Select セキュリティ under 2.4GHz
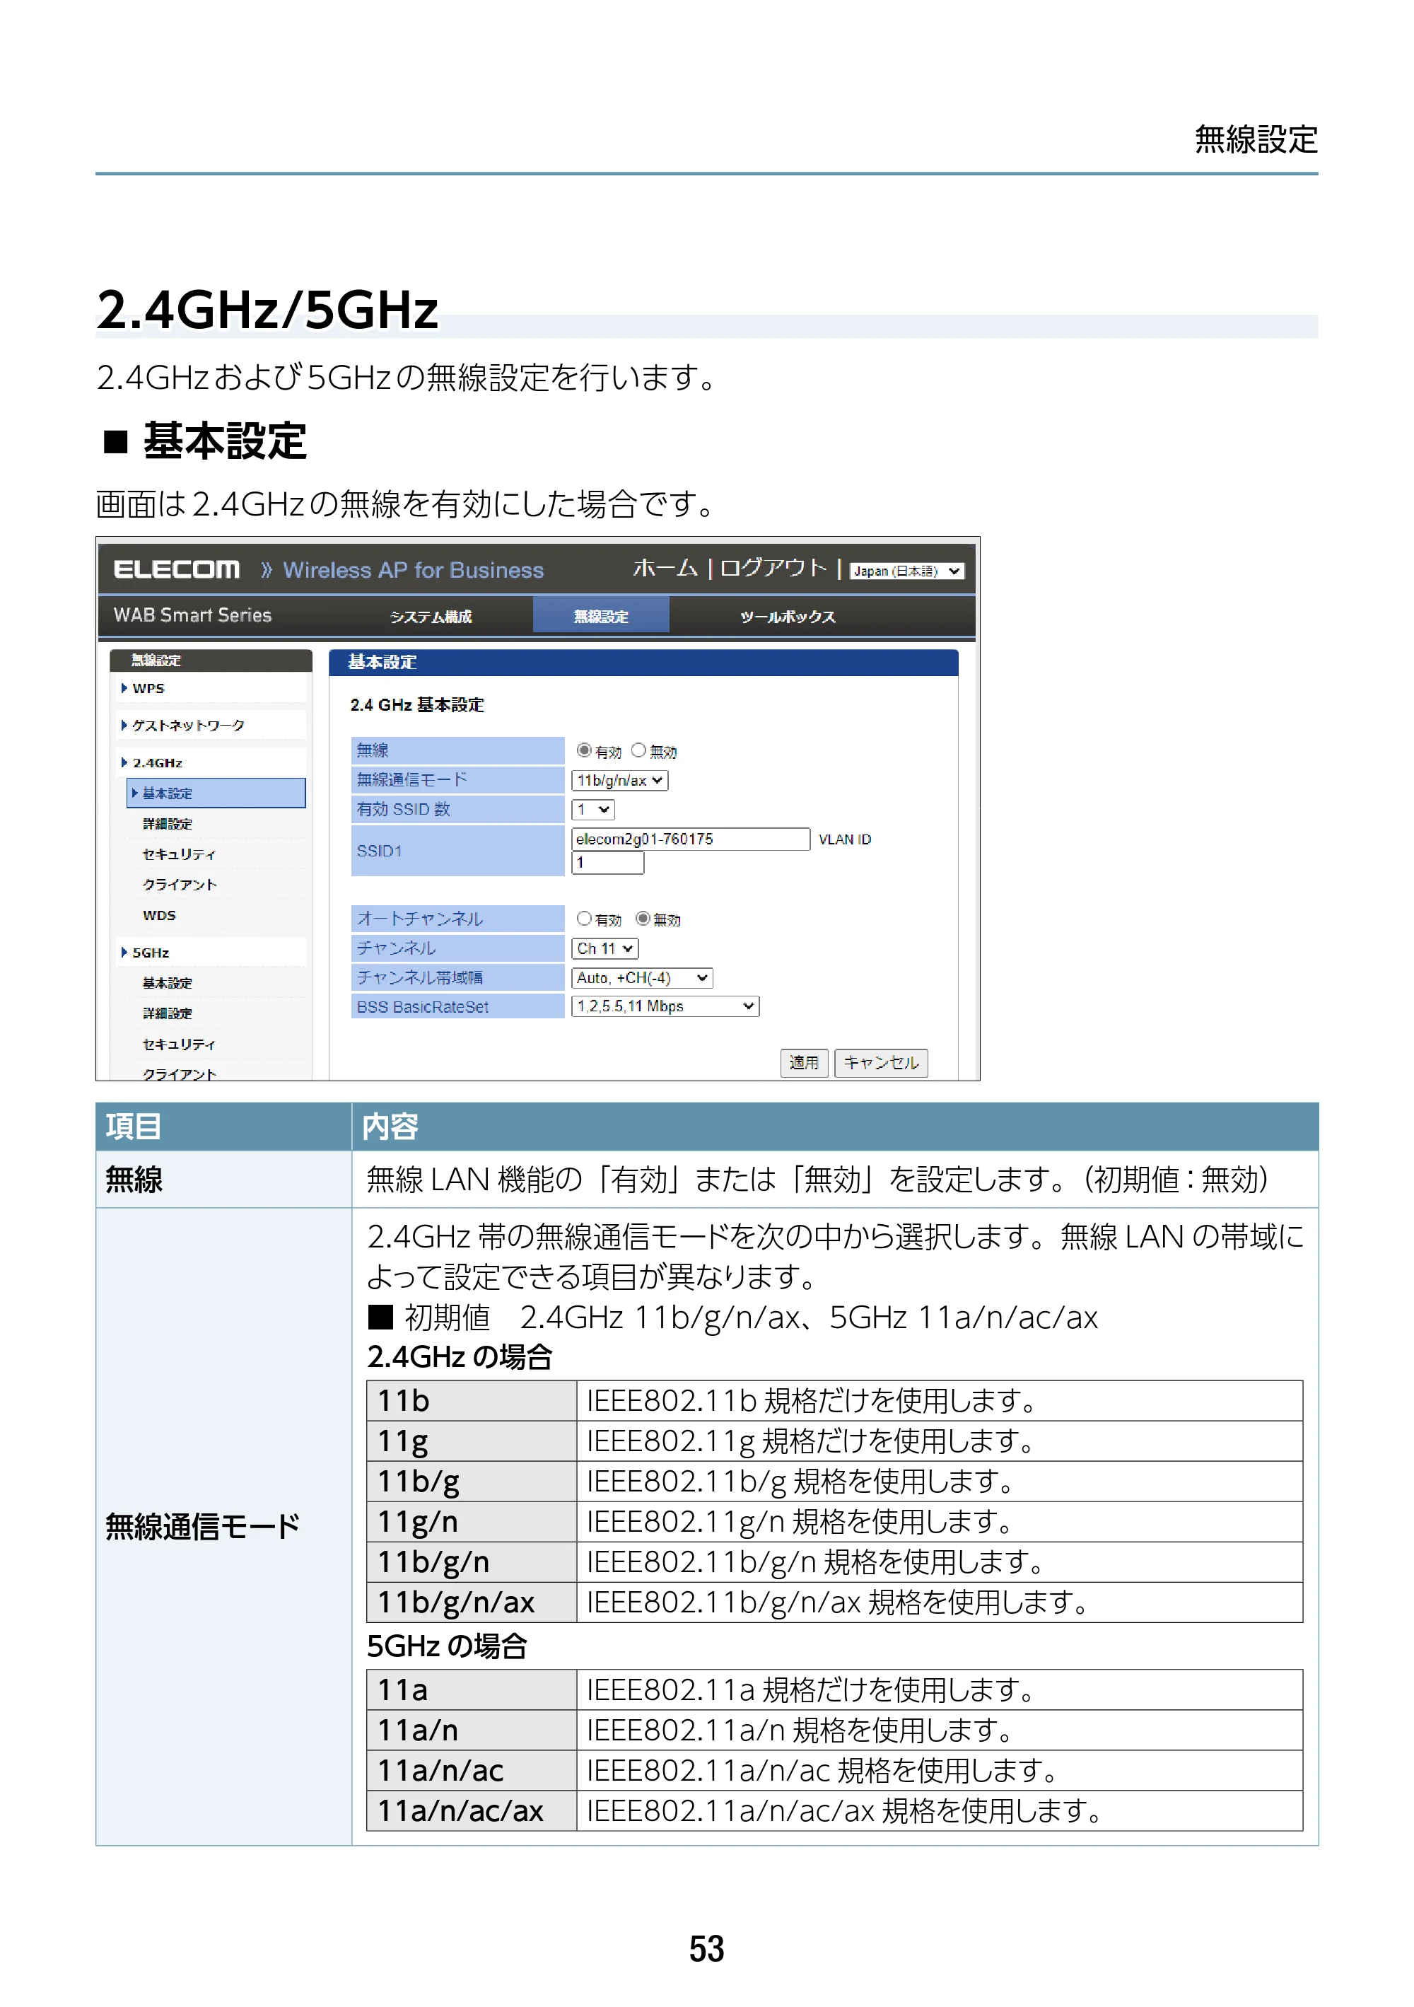Screen dimensions: 1414x2007 click(179, 854)
